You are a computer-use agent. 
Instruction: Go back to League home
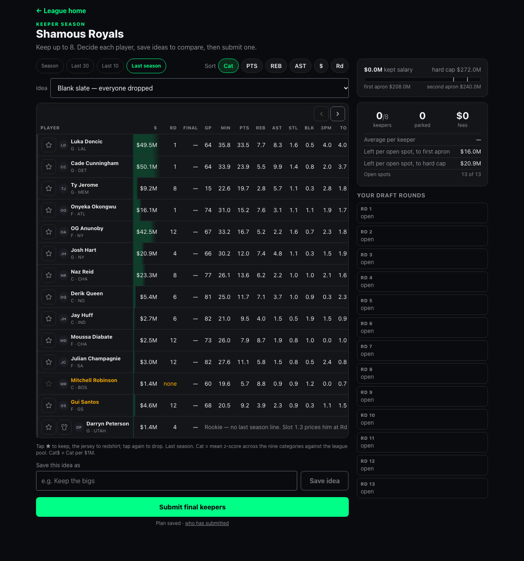click(x=61, y=11)
